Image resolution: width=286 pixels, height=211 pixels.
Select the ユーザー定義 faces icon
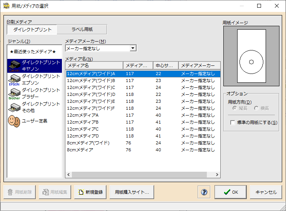pyautogui.click(x=14, y=121)
